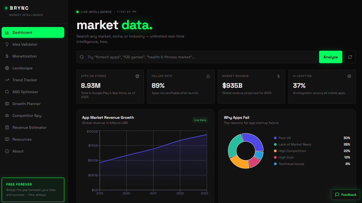Click the ASO Optimizer magnifier icon
362x203 pixels.
coord(7,92)
